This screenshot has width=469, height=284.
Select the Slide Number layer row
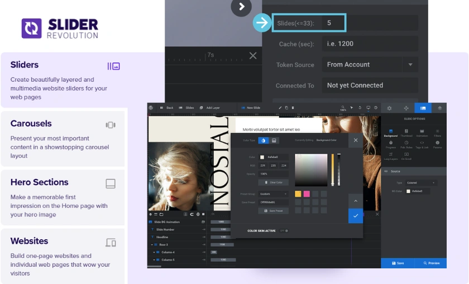pos(177,229)
